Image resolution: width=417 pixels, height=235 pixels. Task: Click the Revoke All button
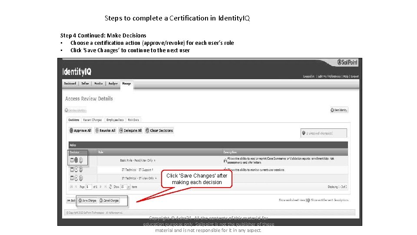[105, 131]
